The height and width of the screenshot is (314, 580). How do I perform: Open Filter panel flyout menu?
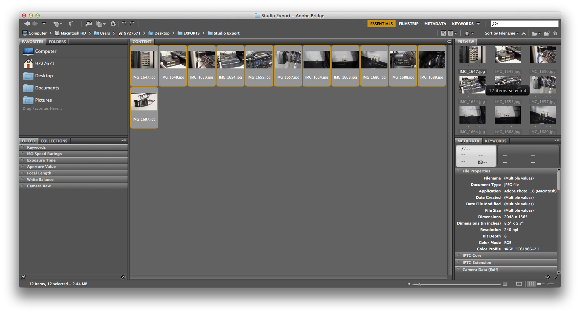point(124,141)
